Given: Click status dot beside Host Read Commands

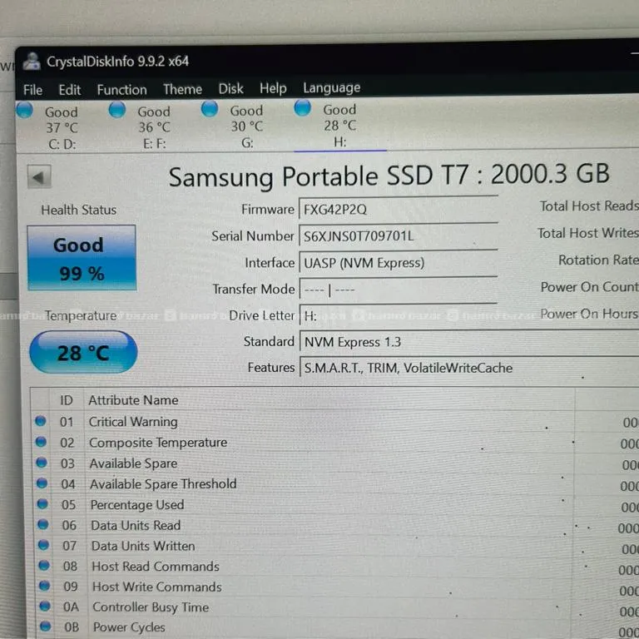Looking at the screenshot, I should (x=44, y=565).
